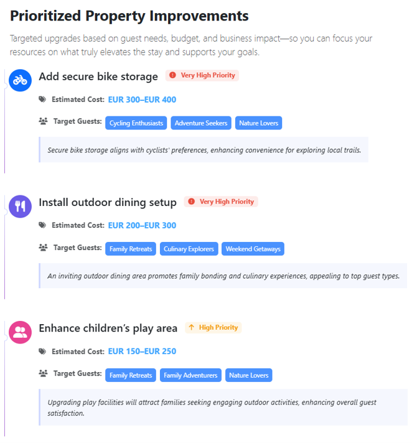Select the Weekend Getaways tag
The width and height of the screenshot is (412, 443).
pyautogui.click(x=253, y=249)
